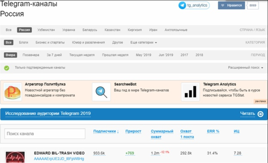Sort by ERR % column header

(213, 131)
